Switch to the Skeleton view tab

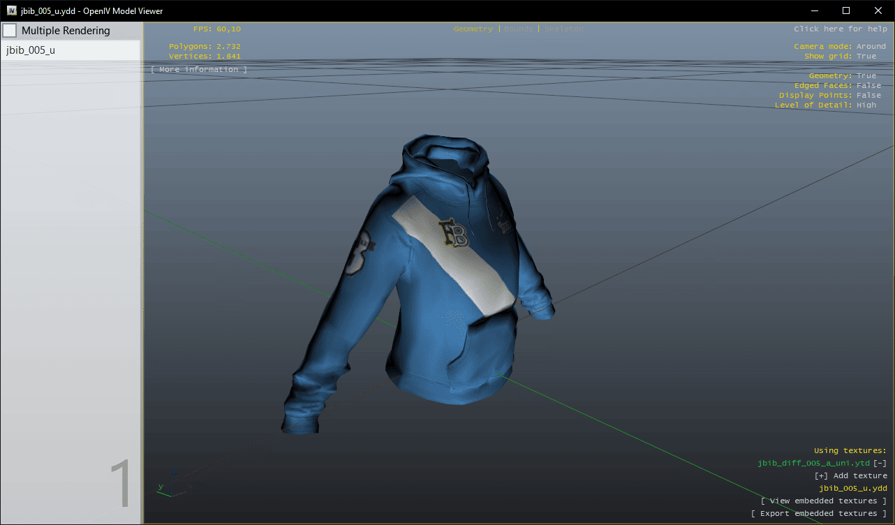click(563, 29)
